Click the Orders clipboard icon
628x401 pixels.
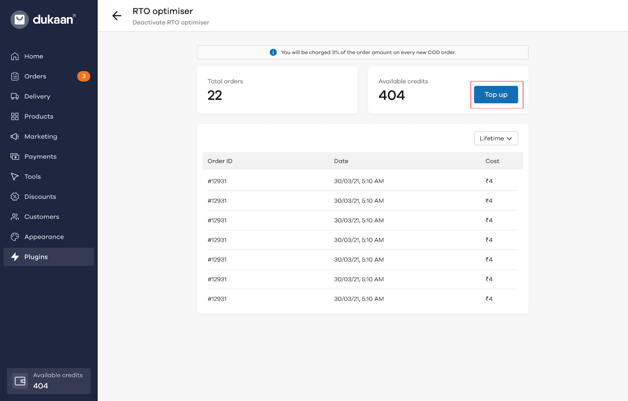pyautogui.click(x=15, y=76)
